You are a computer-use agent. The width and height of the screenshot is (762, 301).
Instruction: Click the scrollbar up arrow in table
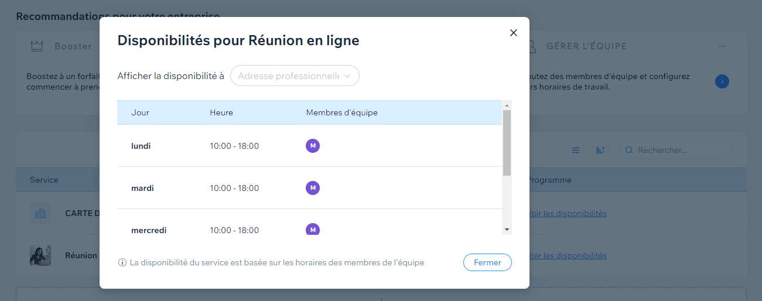[507, 105]
